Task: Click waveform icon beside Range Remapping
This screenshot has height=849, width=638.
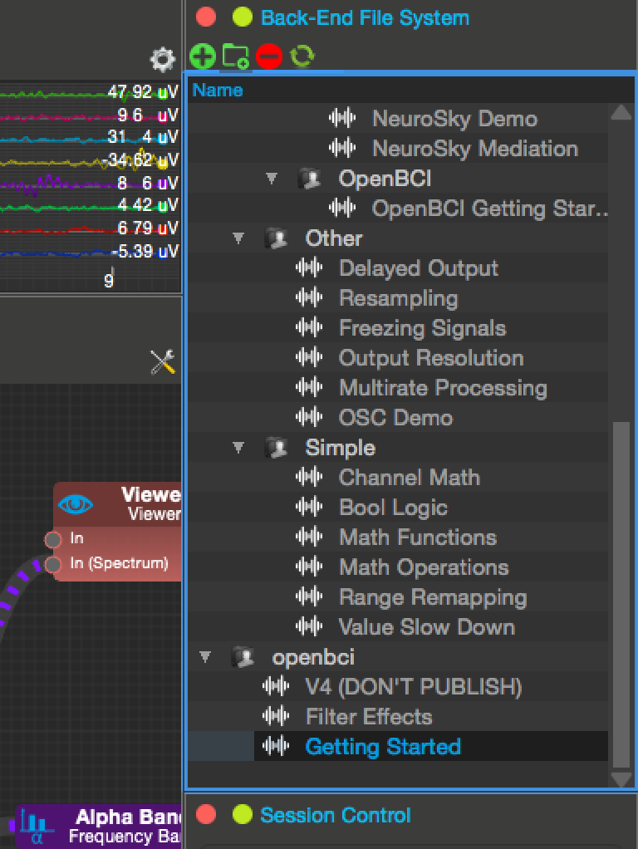Action: pos(309,596)
